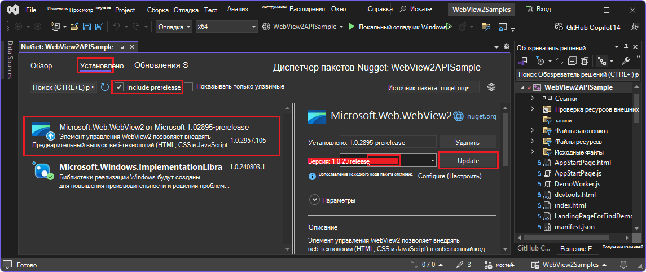Switch to the Обновления tab

coord(161,65)
